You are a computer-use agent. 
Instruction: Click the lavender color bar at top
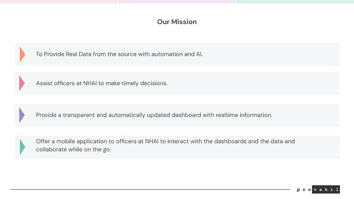(177, 1)
